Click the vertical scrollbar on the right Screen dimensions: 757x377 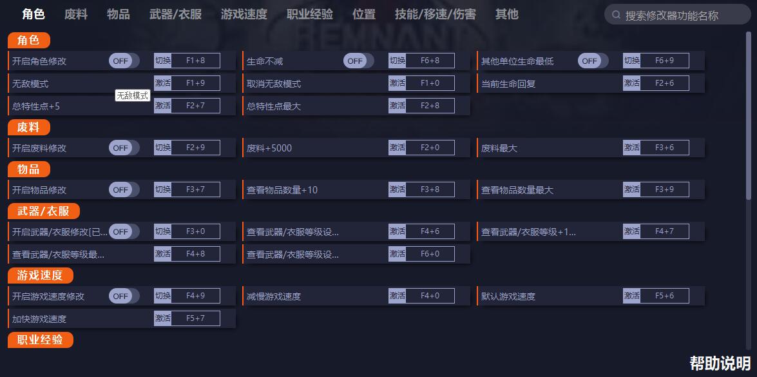coord(749,116)
